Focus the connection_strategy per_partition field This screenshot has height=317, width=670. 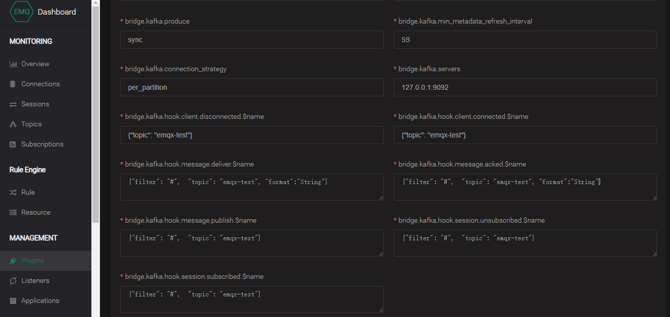click(x=251, y=87)
